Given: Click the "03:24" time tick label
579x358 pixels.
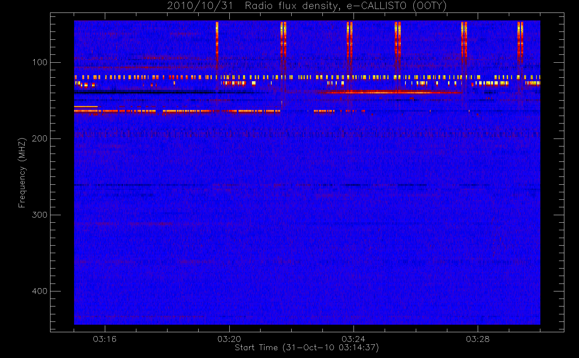Looking at the screenshot, I should 353,339.
